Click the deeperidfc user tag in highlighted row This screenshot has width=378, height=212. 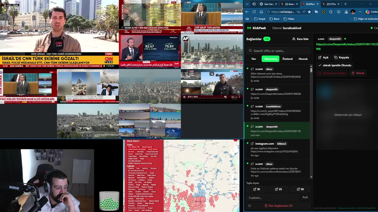click(x=272, y=127)
